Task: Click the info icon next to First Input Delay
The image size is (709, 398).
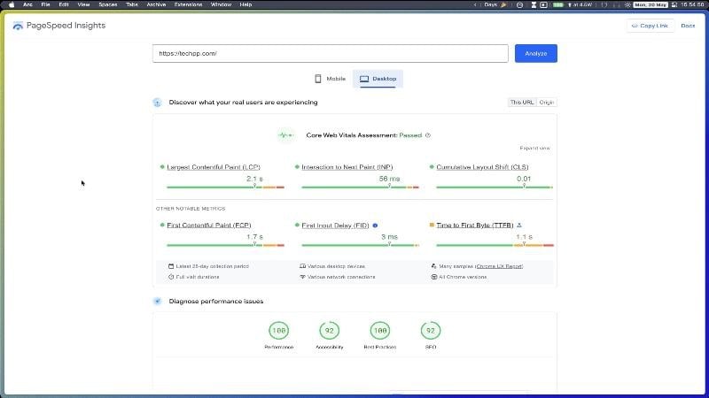Action: coord(375,226)
